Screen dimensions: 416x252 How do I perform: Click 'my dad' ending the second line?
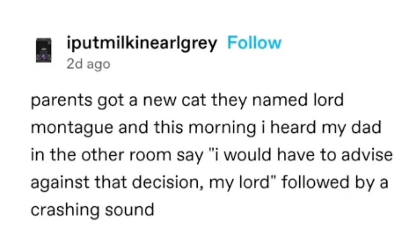pos(352,128)
